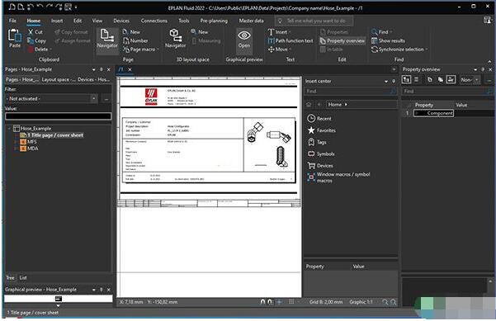
Task: Click the Graphical preview Open eye icon
Action: tap(244, 35)
